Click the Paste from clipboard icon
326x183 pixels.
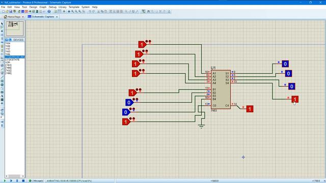[x=105, y=11]
